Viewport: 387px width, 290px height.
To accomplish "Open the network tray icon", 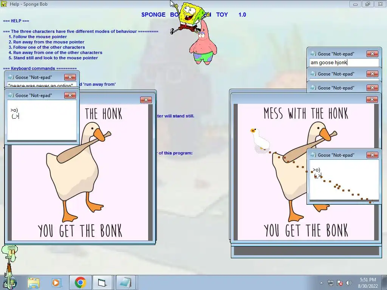I will 330,283.
